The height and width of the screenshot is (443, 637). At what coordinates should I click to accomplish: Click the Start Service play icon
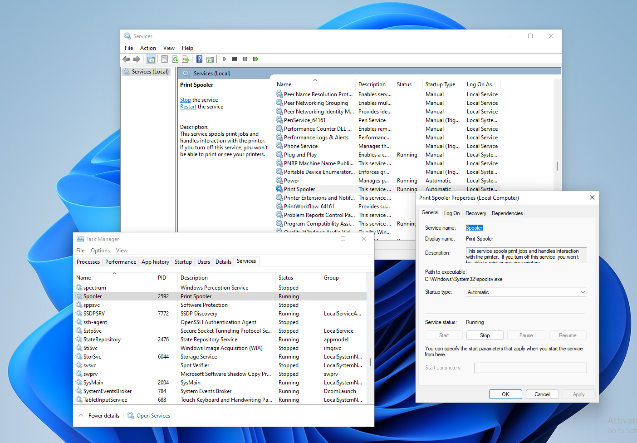pyautogui.click(x=224, y=59)
